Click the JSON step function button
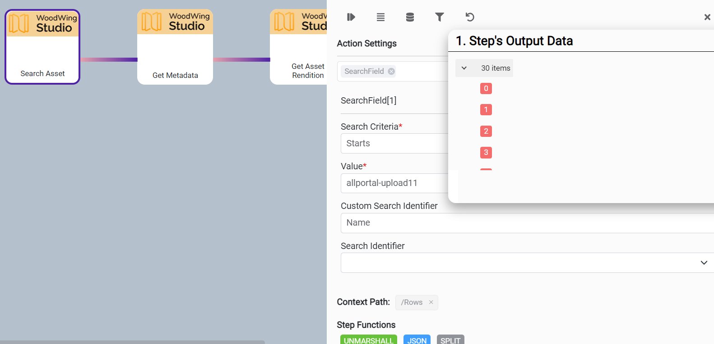Screen dimensions: 714x344 tap(417, 340)
